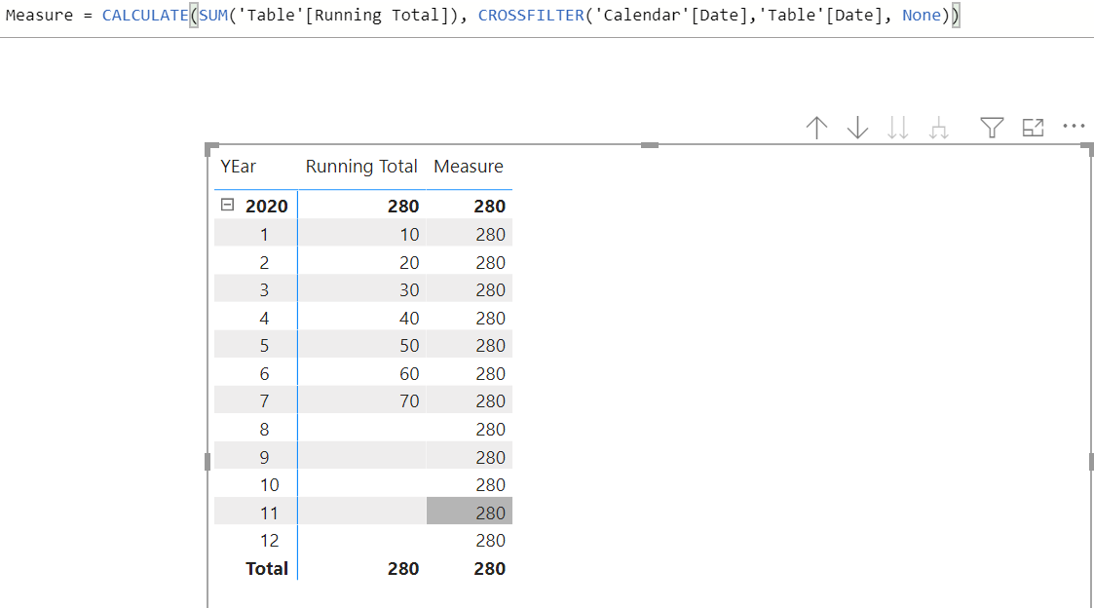Click the None keyword in formula
Viewport: 1094px width, 608px height.
pos(922,16)
